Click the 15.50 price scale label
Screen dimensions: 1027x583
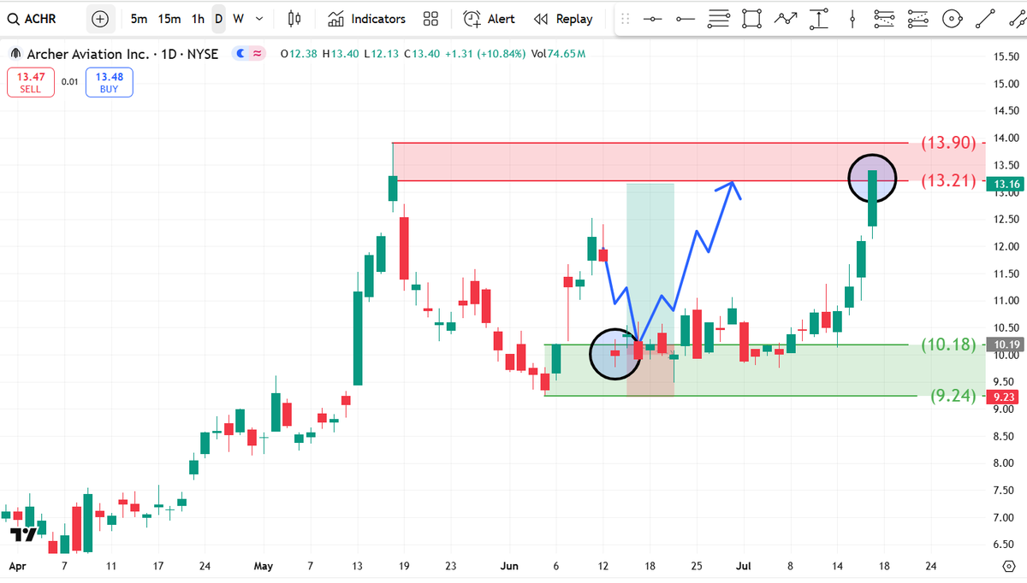tap(1005, 56)
